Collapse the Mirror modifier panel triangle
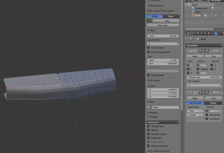 click(187, 51)
